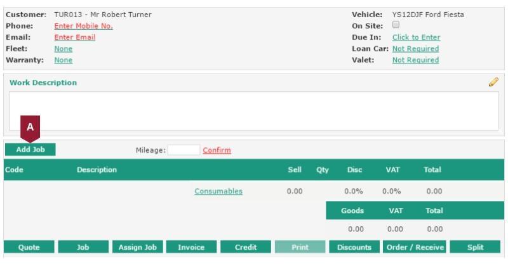Select the Credit button

(x=245, y=247)
